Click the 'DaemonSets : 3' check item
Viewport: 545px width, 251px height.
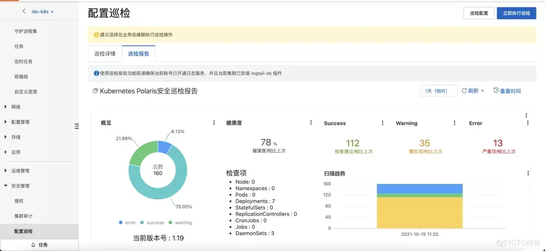(255, 233)
